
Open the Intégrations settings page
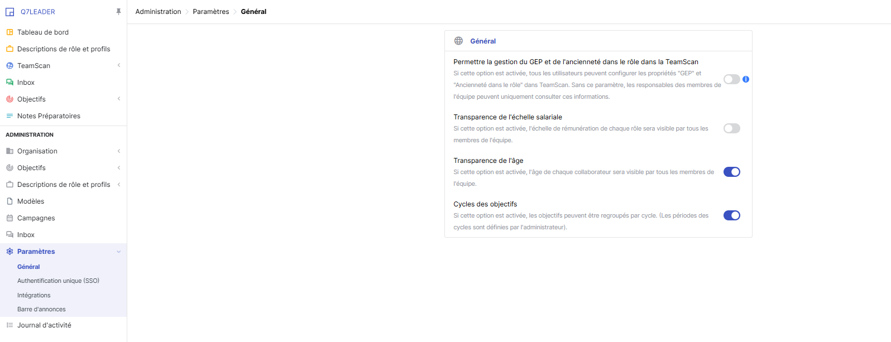[34, 295]
